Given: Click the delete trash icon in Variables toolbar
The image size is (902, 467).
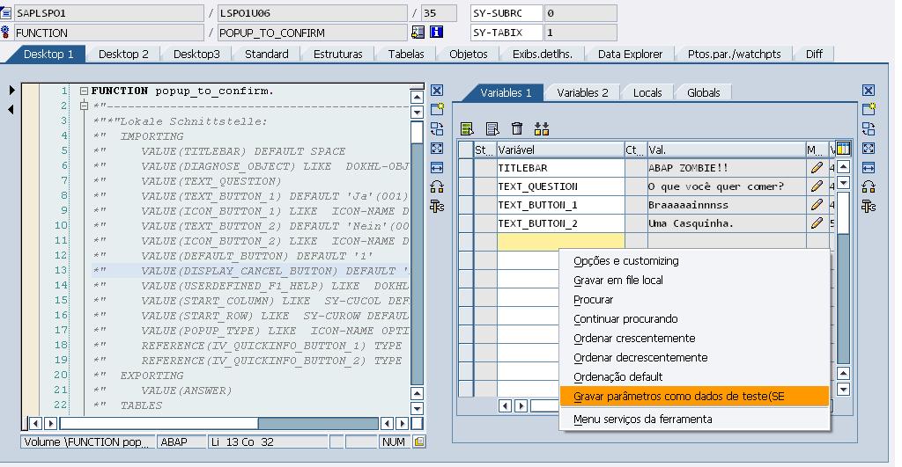Looking at the screenshot, I should 517,129.
